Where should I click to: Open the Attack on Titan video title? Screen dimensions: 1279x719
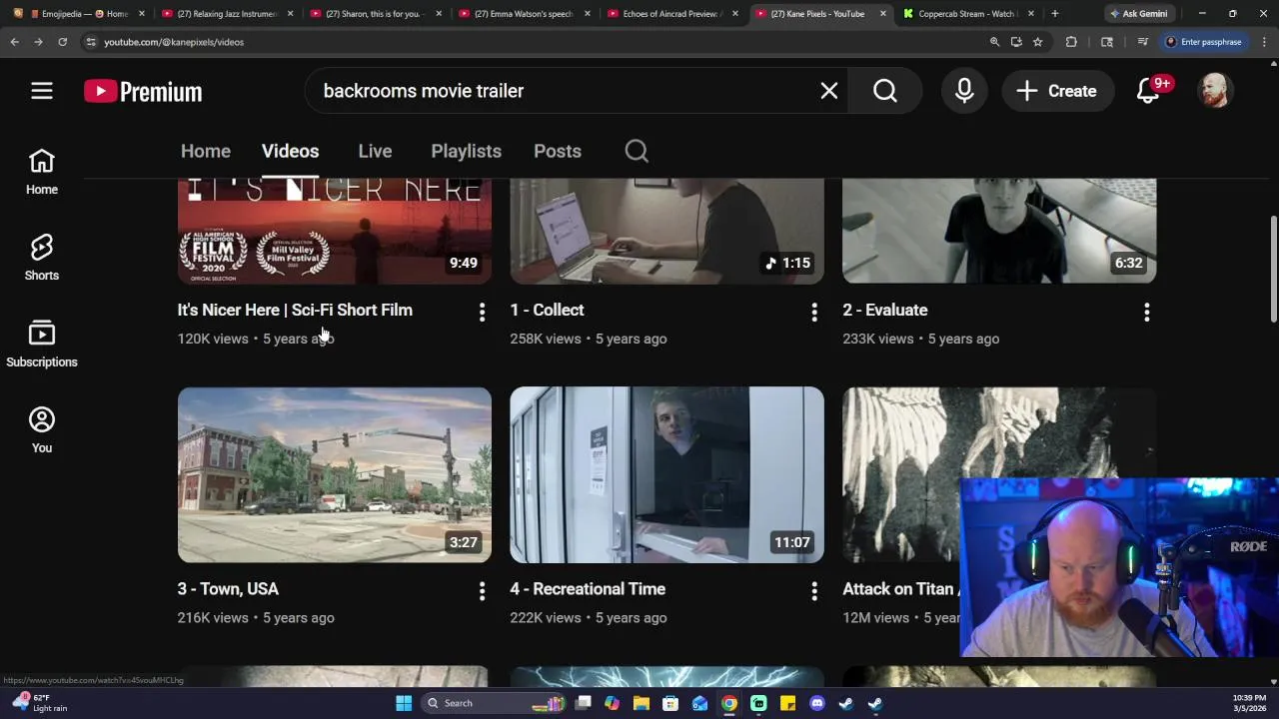899,589
